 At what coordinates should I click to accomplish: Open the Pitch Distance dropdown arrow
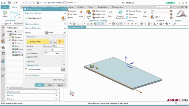click(63, 53)
